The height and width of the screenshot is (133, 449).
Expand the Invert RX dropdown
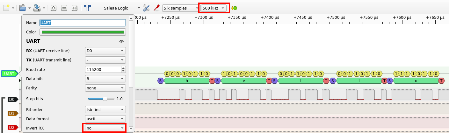click(x=105, y=128)
